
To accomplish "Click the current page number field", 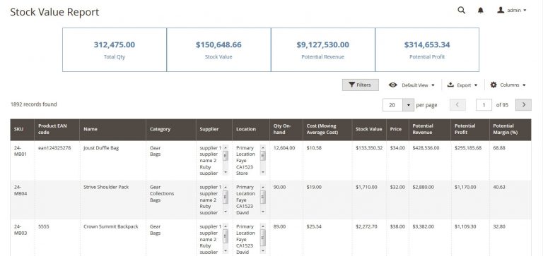I will [484, 104].
